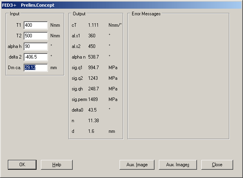Click the delta0 output value 43.5
The width and height of the screenshot is (243, 178).
point(92,110)
